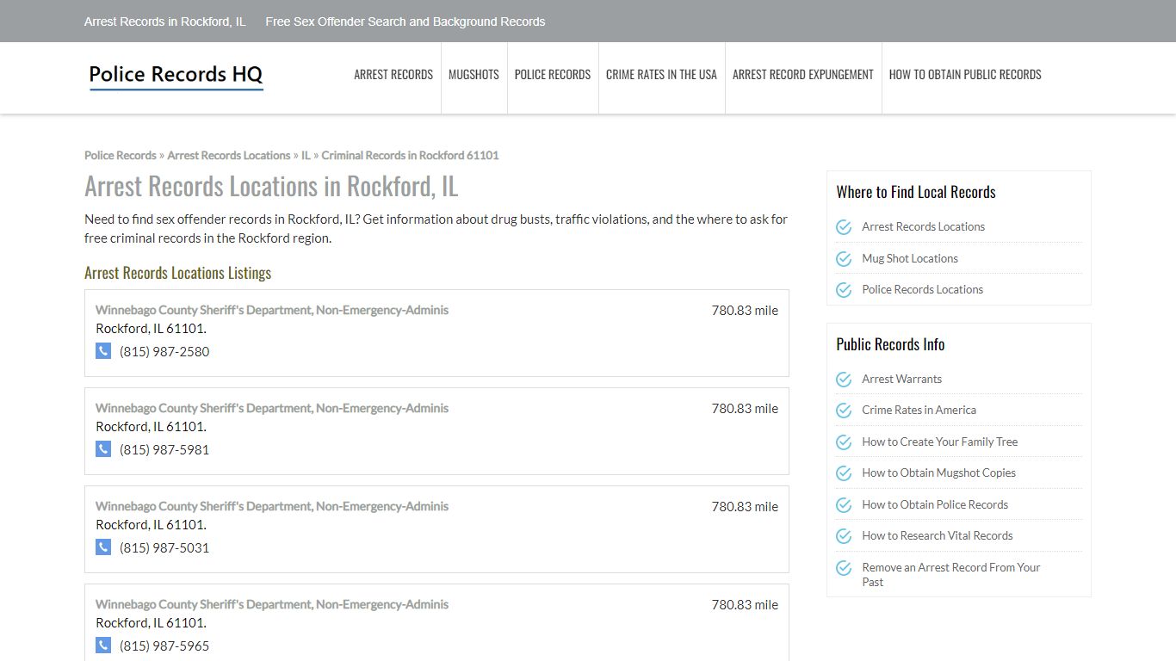
Task: Click checkmark icon beside Remove an Arrest Record
Action: pyautogui.click(x=844, y=568)
